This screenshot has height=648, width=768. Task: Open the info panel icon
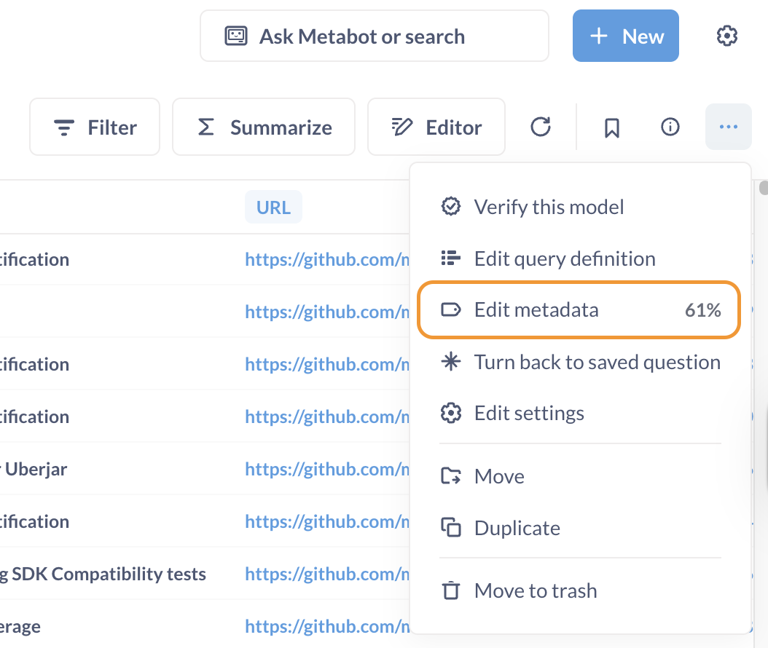[x=670, y=127]
